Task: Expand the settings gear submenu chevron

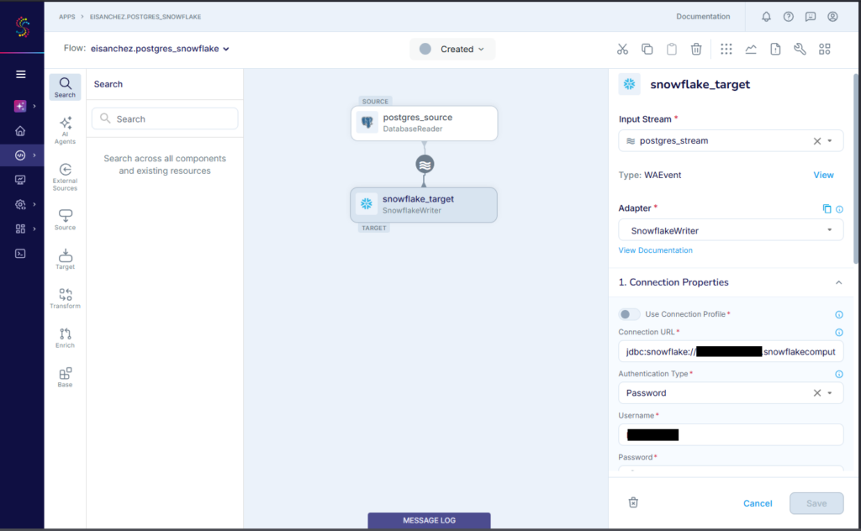Action: pos(34,205)
